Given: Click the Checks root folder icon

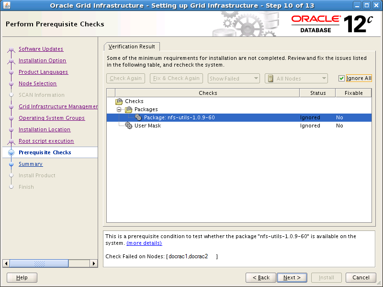Looking at the screenshot, I should pyautogui.click(x=119, y=102).
